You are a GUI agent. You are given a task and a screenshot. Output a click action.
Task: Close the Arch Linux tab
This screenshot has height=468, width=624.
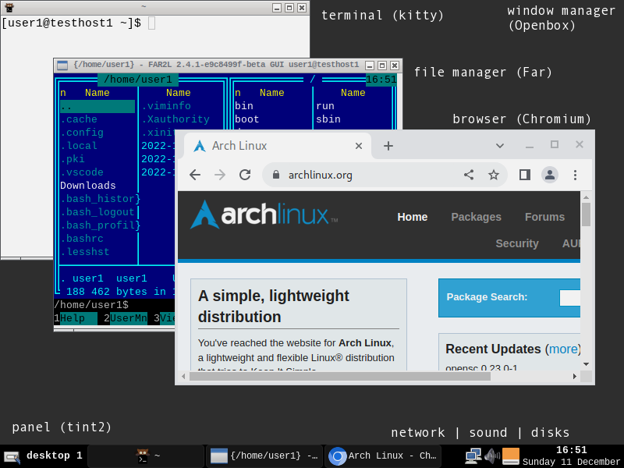359,146
